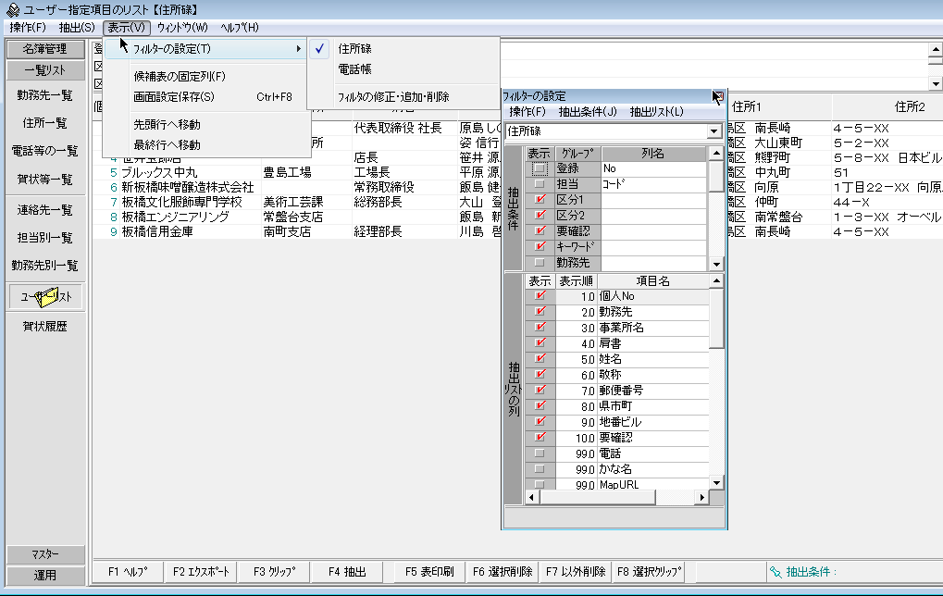
Task: Open the 抽出(S) menu
Action: click(77, 28)
